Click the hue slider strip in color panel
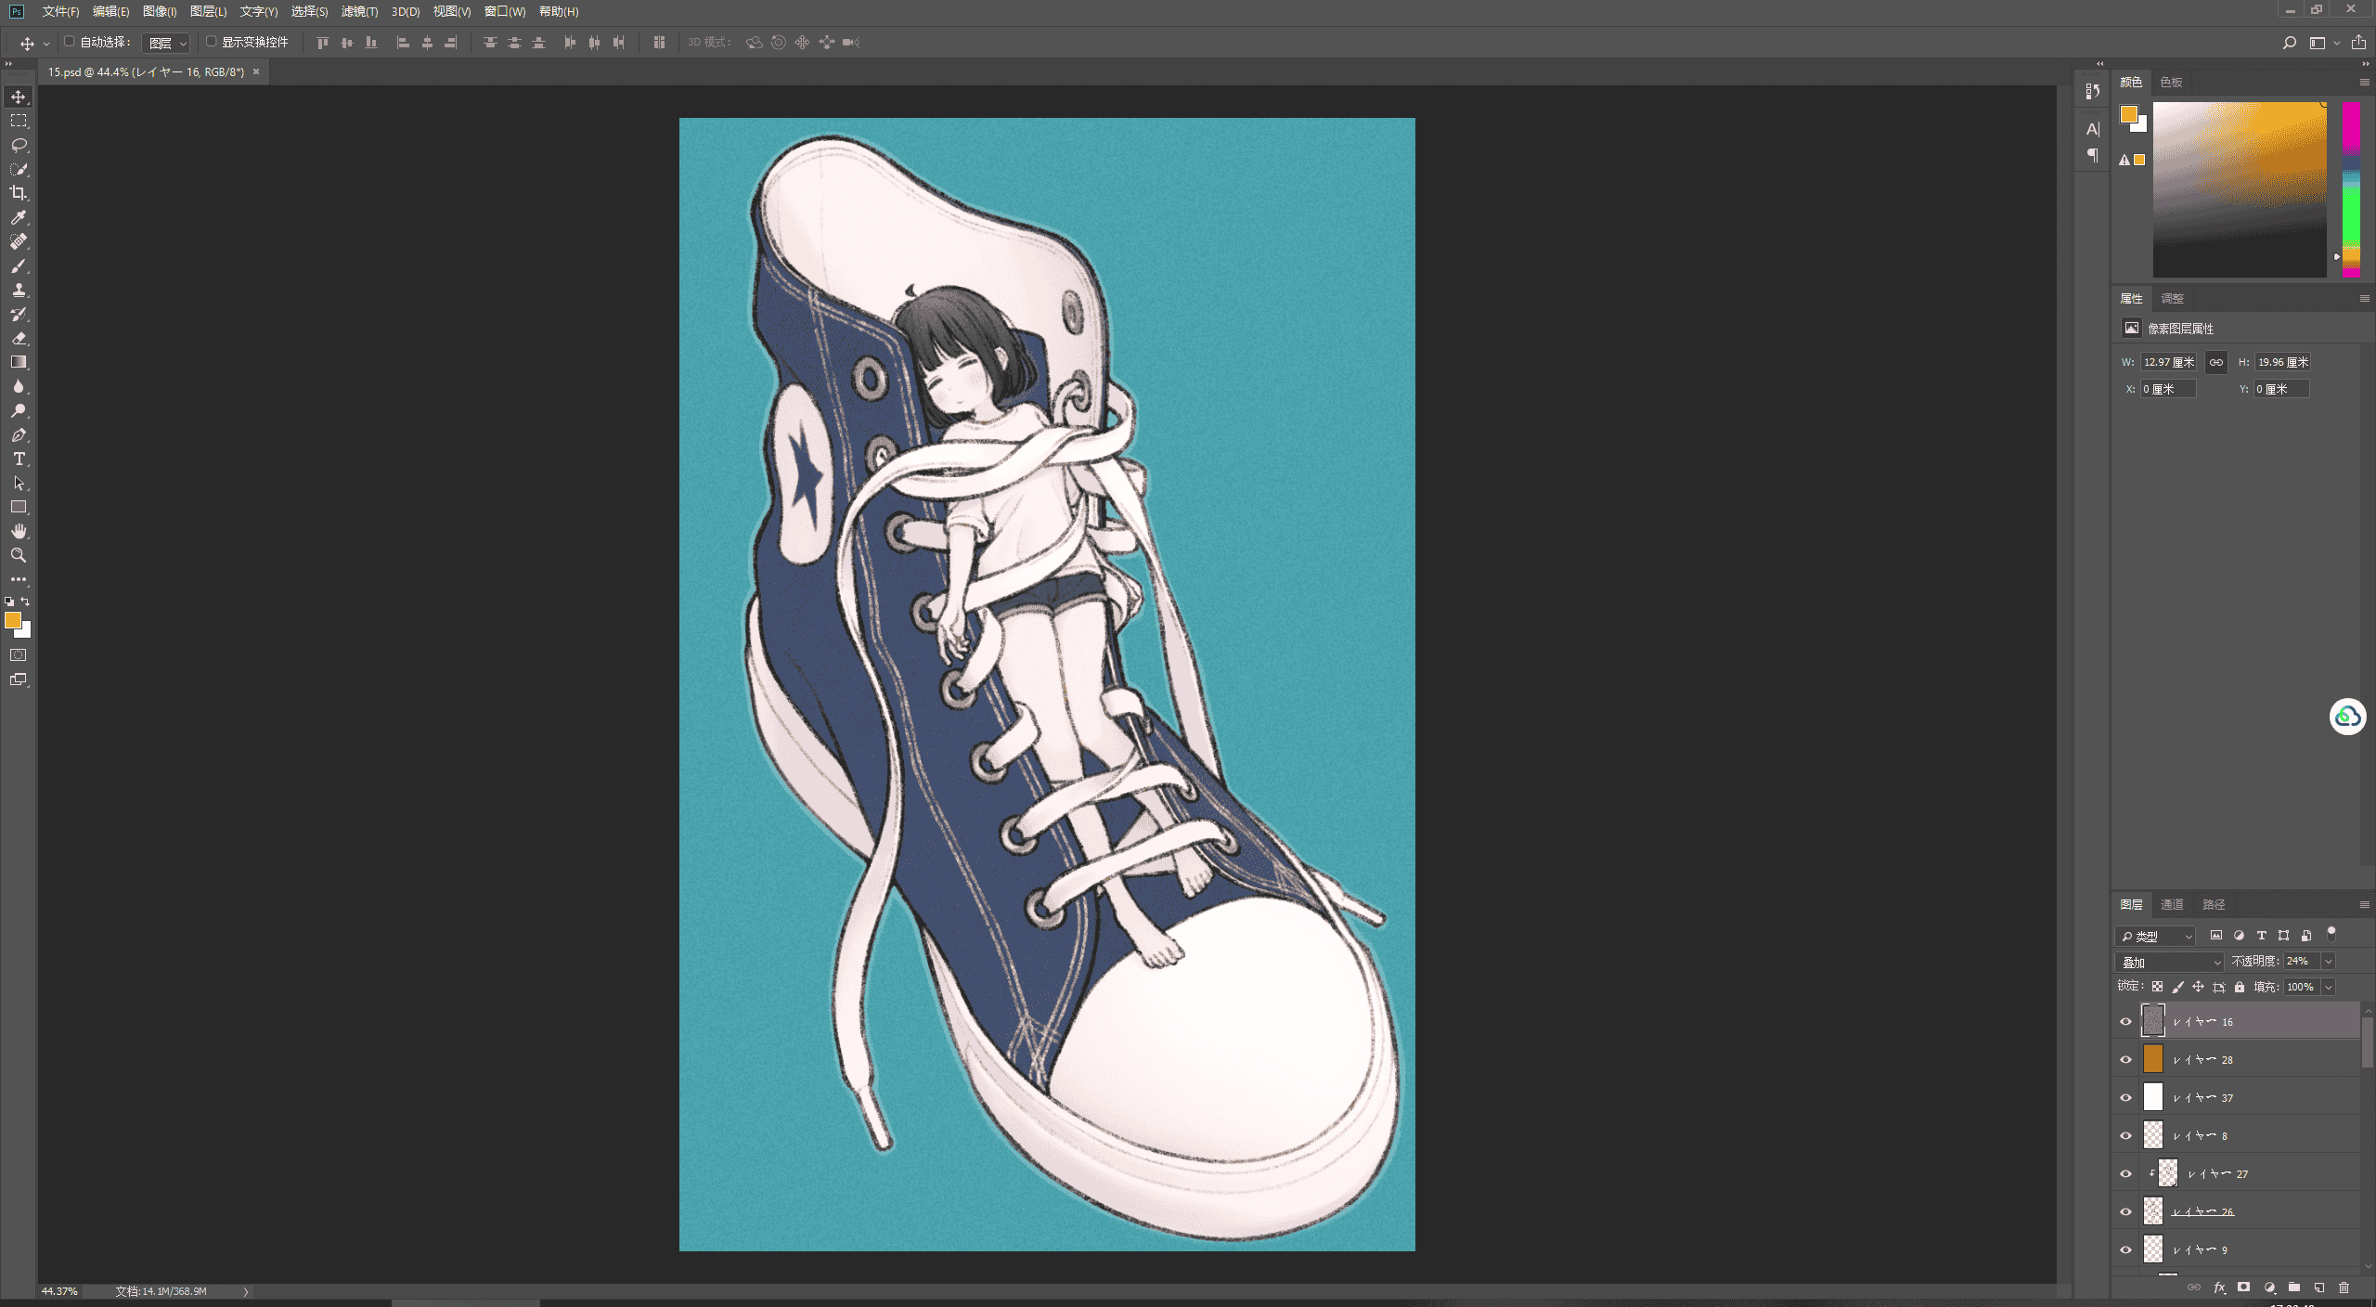The width and height of the screenshot is (2376, 1307). (x=2351, y=189)
